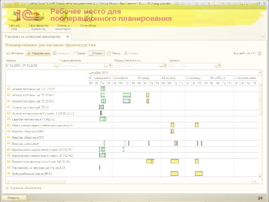Clear the Подразделения filter with its X
269x202 pixels.
point(110,65)
